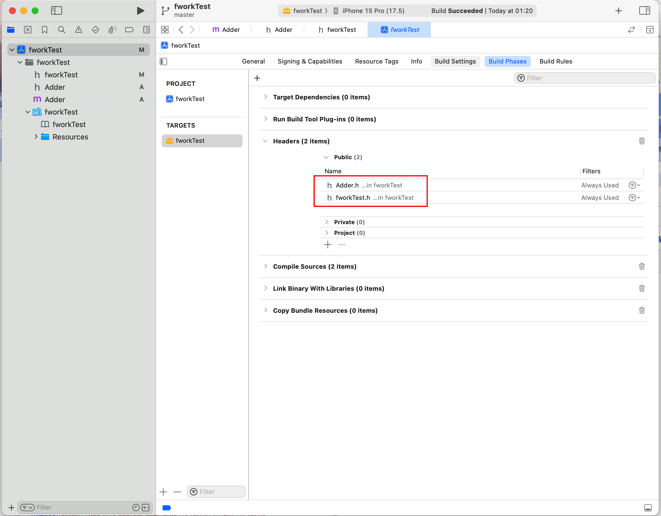The width and height of the screenshot is (661, 516).
Task: Expand Link Binary With Libraries section
Action: [x=265, y=288]
